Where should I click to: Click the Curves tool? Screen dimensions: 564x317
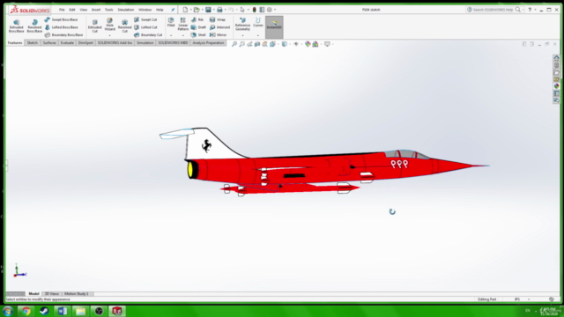(x=258, y=22)
